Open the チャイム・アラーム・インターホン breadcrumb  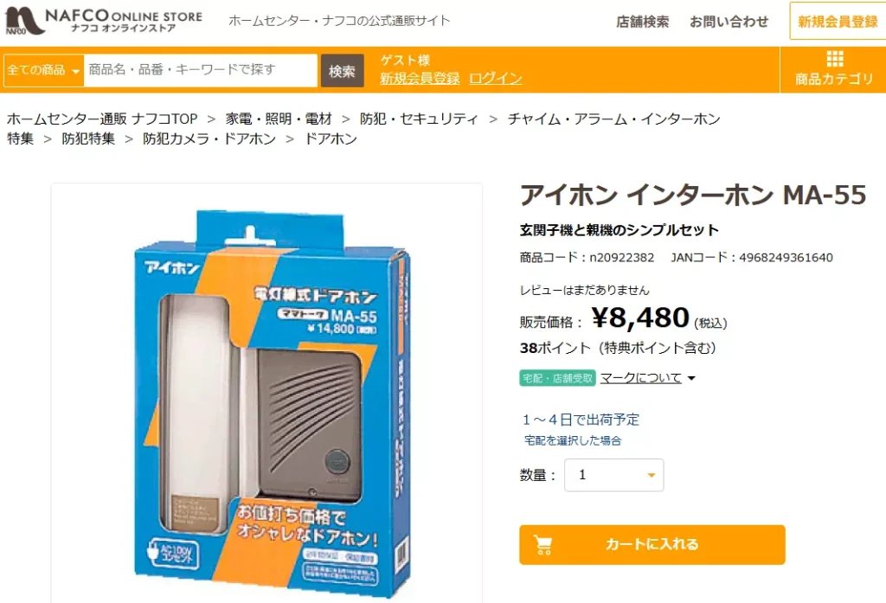(x=613, y=119)
